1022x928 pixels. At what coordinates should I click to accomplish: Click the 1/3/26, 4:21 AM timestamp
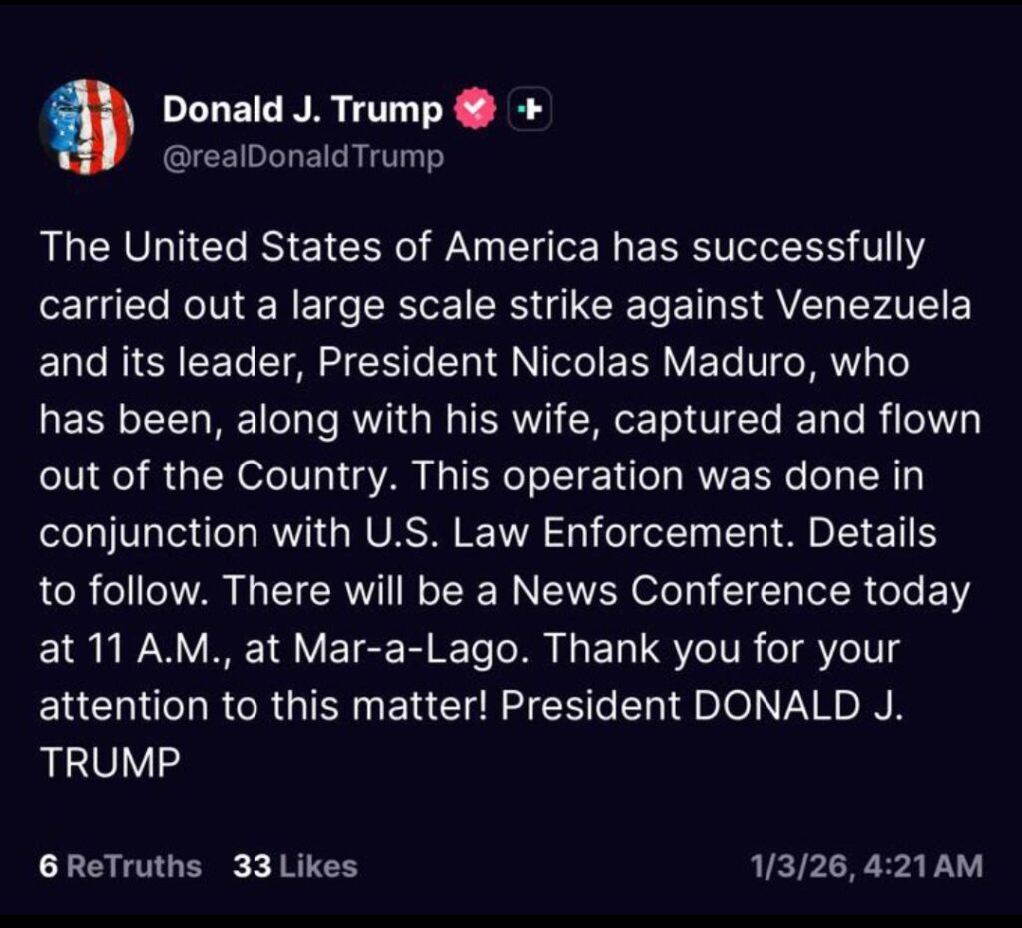(x=866, y=866)
